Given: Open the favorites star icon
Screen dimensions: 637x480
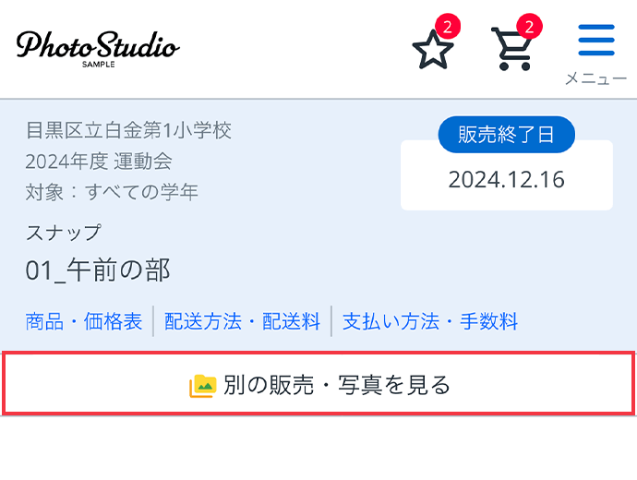Looking at the screenshot, I should click(433, 51).
